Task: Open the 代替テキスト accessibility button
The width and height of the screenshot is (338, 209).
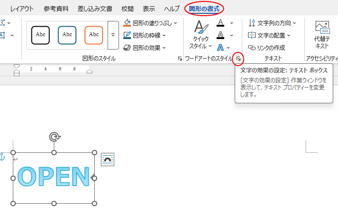Action: (x=322, y=35)
